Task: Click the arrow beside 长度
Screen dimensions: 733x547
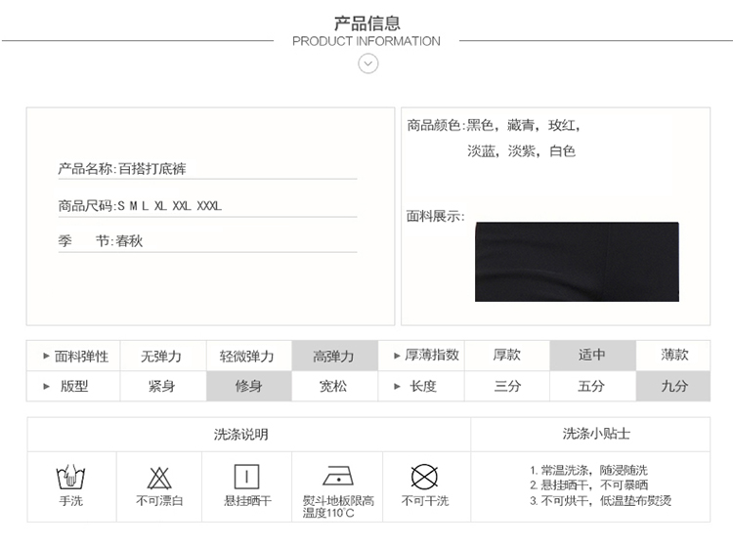Action: coord(397,386)
